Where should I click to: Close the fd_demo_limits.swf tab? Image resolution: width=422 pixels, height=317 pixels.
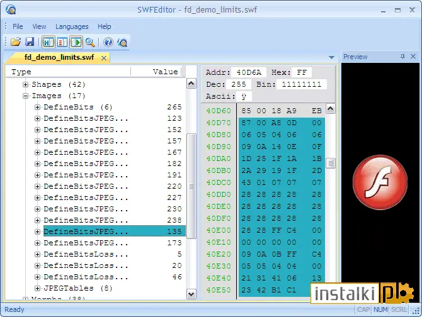[x=104, y=58]
